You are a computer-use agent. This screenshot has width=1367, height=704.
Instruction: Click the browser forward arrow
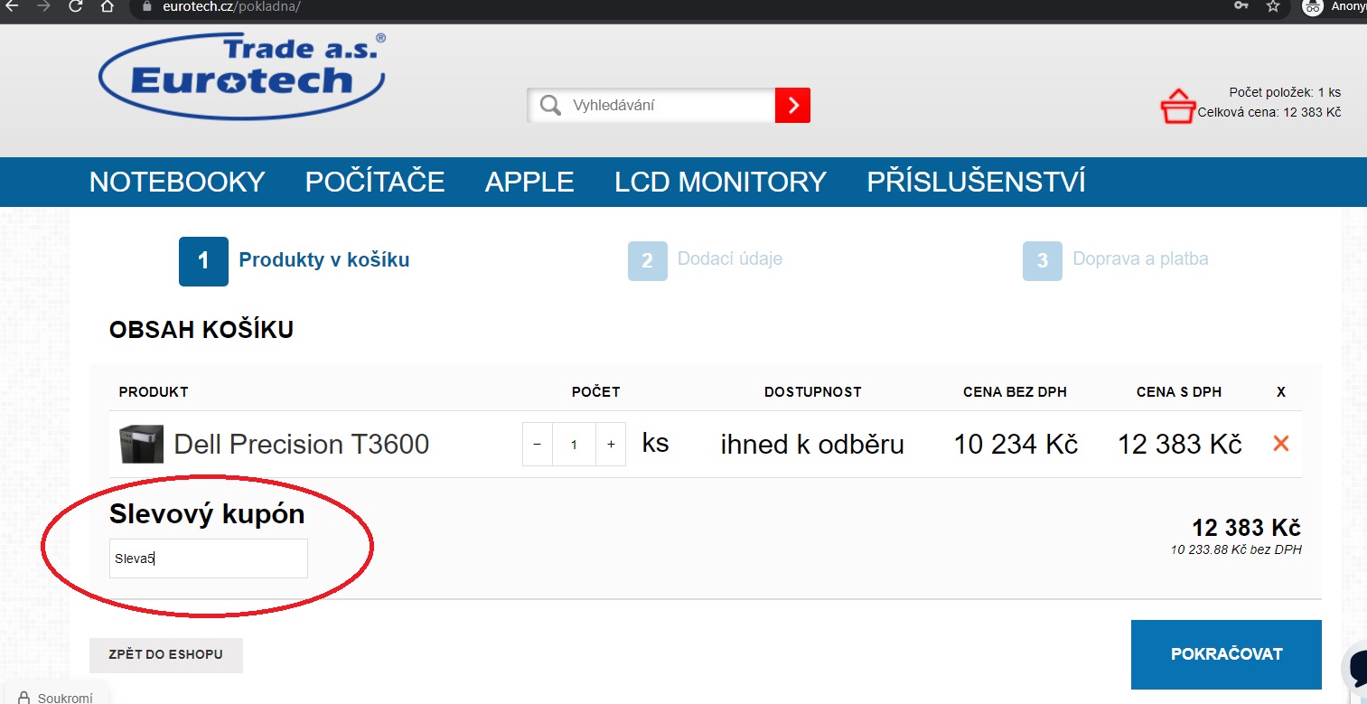point(43,6)
